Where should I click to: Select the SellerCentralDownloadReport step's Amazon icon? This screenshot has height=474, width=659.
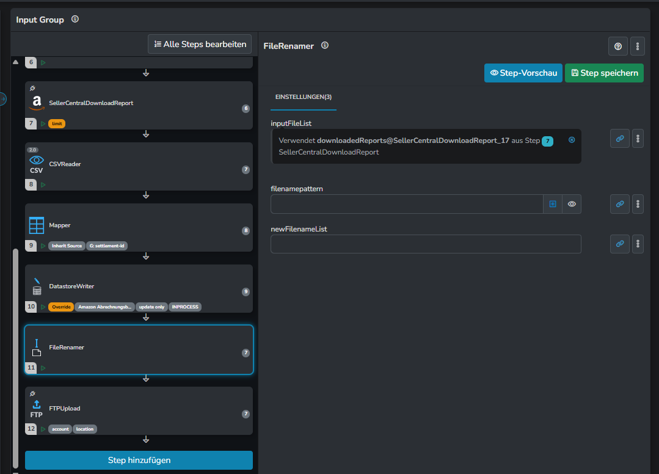[37, 103]
